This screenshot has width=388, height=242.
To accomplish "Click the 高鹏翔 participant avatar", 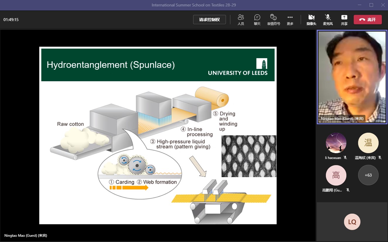I will 336,175.
